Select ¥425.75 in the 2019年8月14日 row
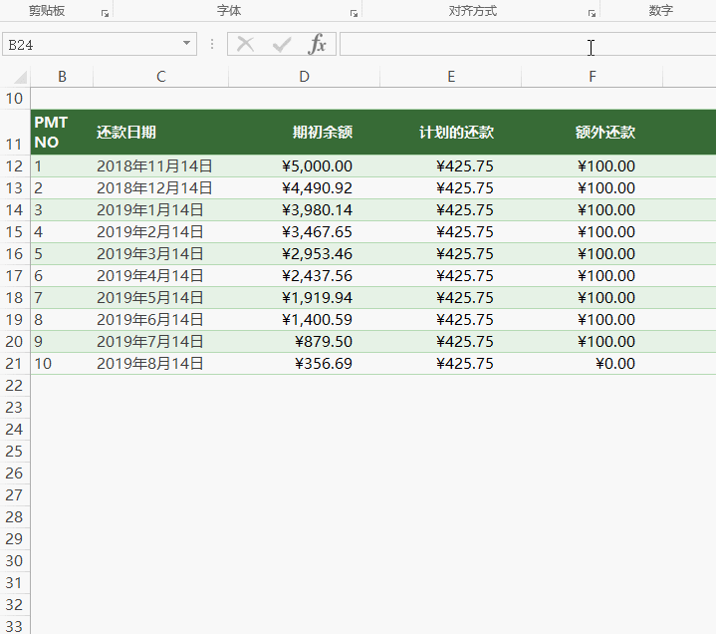716x634 pixels. click(451, 364)
